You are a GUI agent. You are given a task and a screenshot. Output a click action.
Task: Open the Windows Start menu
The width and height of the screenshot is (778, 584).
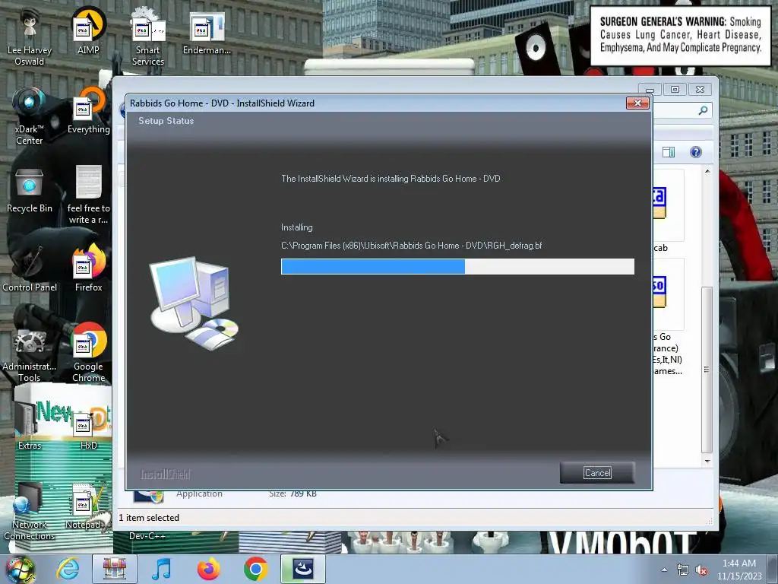pos(20,569)
